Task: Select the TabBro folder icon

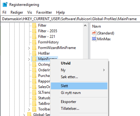Action: pos(34,104)
